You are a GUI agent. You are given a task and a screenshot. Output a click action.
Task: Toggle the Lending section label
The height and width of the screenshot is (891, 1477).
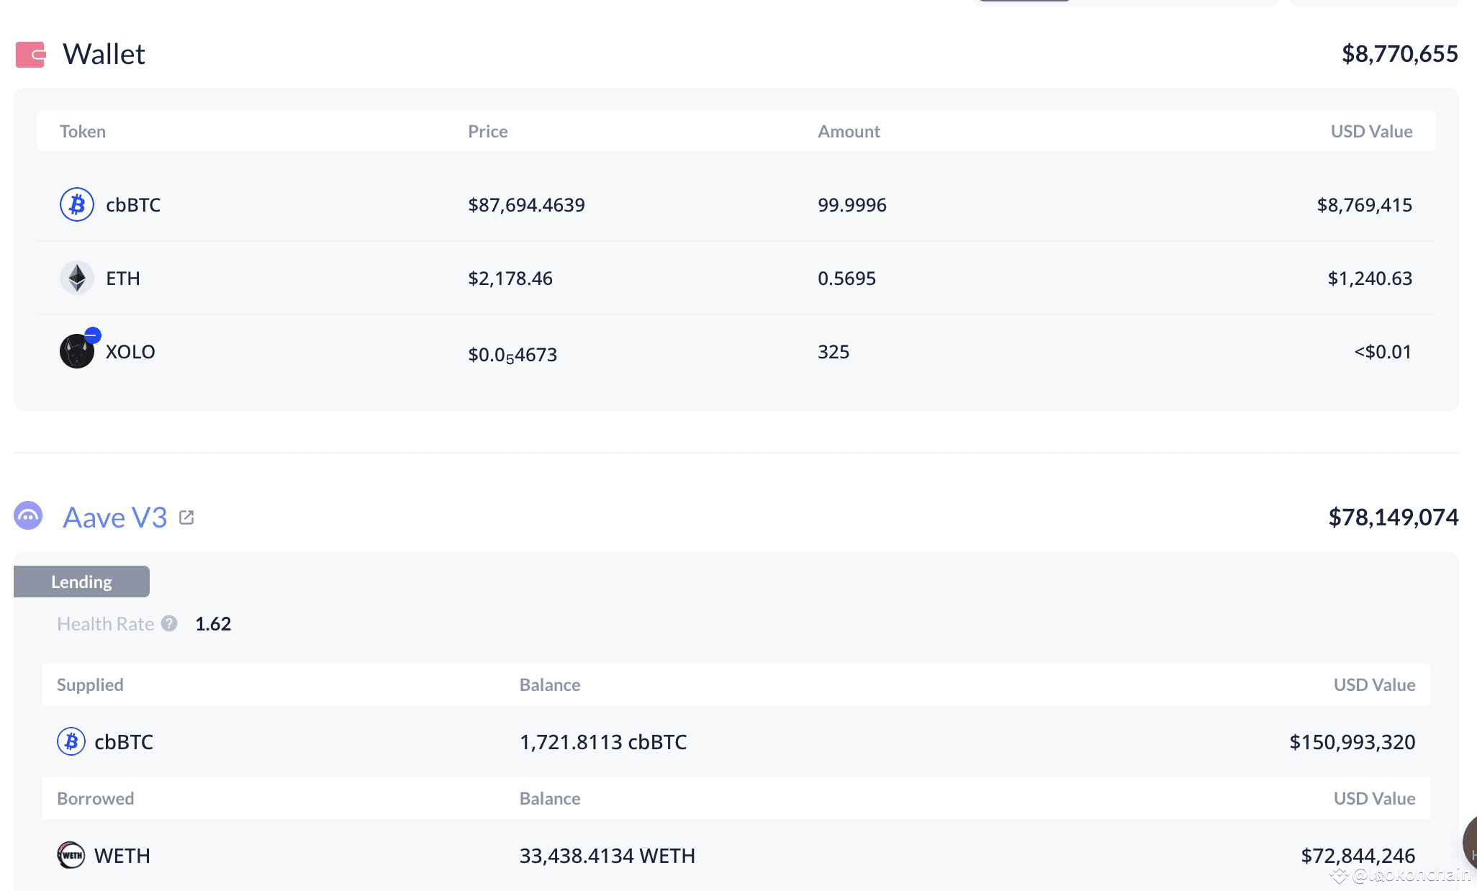coord(81,581)
